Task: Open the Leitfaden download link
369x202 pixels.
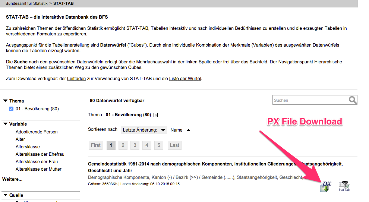Action: click(76, 79)
